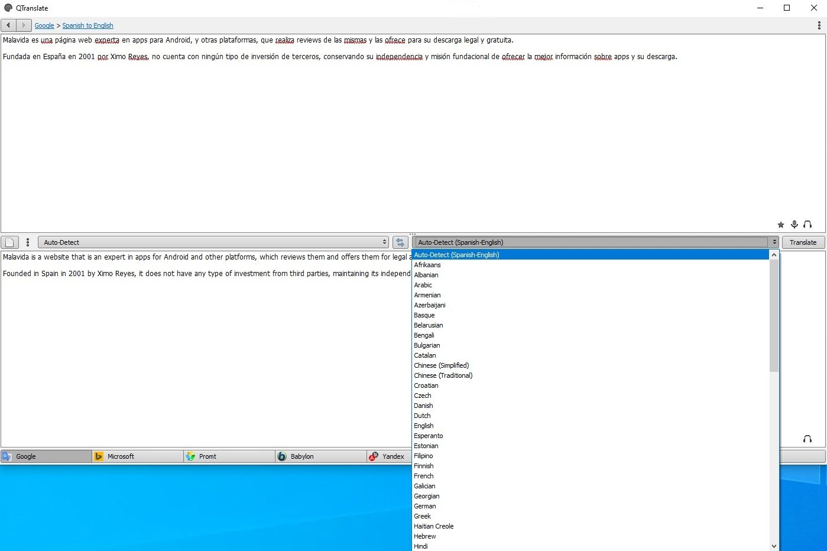Image resolution: width=827 pixels, height=551 pixels.
Task: Go forward with the right arrow button
Action: point(24,25)
